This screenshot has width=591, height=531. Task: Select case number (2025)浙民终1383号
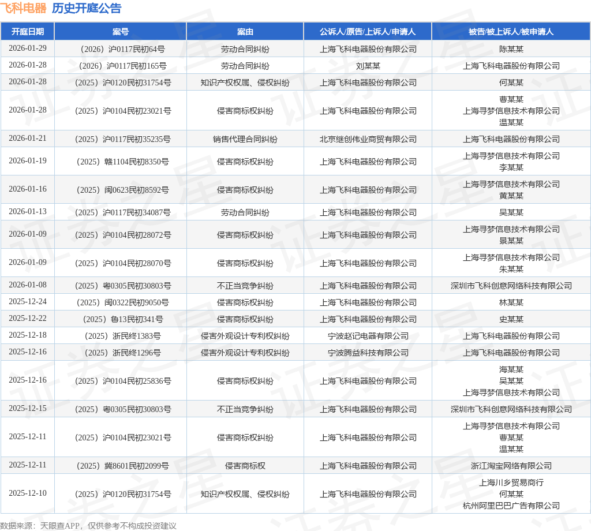tap(122, 336)
